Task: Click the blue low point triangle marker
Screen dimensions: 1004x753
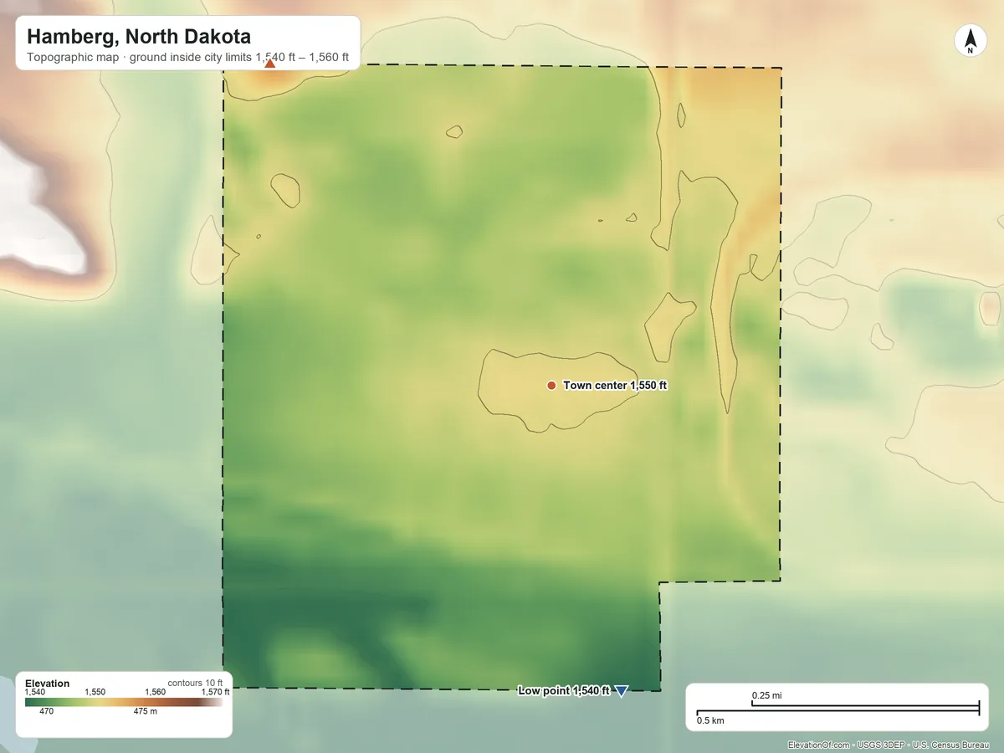Action: 621,690
